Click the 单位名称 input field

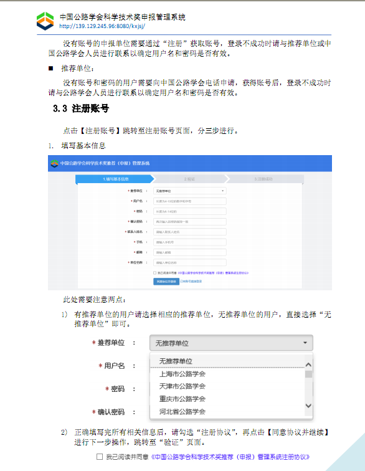(x=189, y=262)
